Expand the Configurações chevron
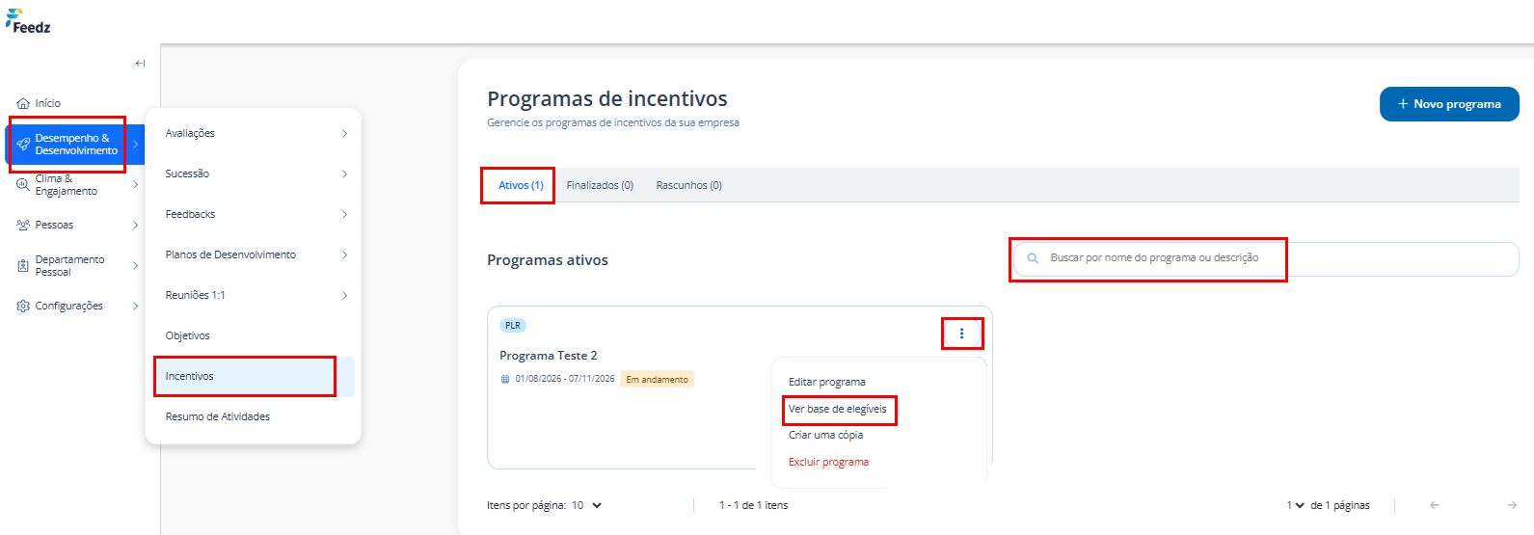Viewport: 1534px width, 535px height. pyautogui.click(x=136, y=306)
